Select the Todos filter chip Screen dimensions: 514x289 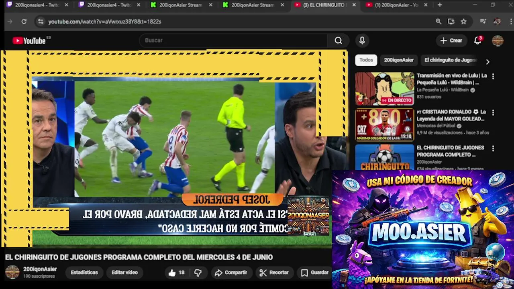[366, 60]
